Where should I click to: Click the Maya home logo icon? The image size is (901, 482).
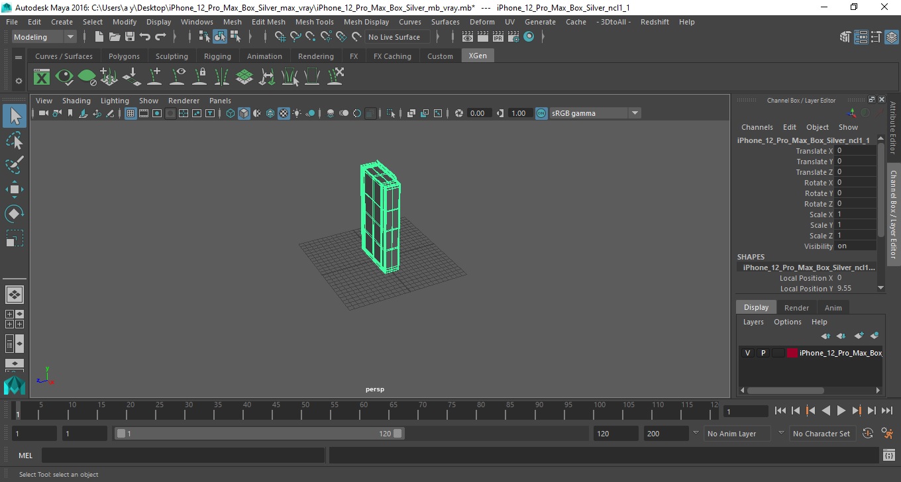14,385
